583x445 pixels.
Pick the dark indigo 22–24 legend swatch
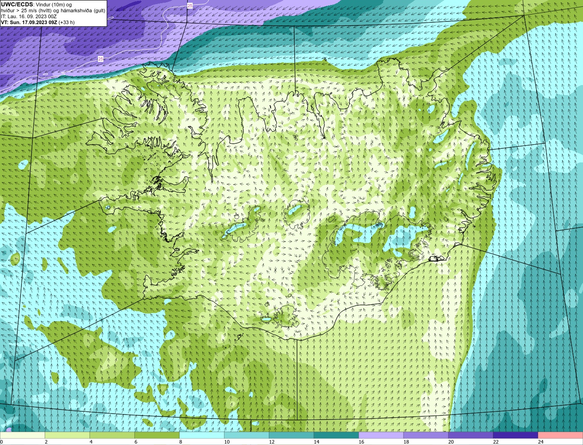pyautogui.click(x=516, y=435)
